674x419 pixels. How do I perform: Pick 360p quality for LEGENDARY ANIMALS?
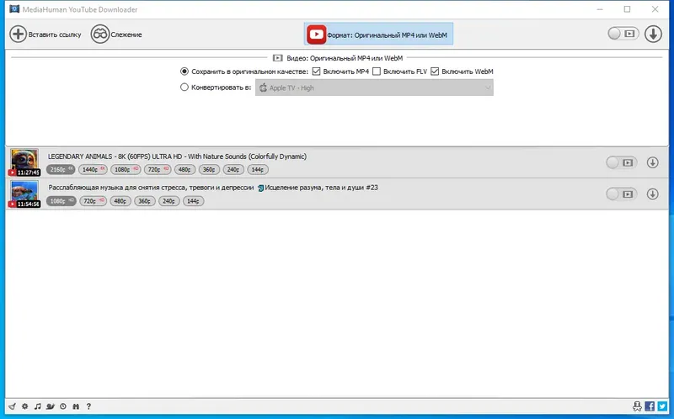pos(209,170)
